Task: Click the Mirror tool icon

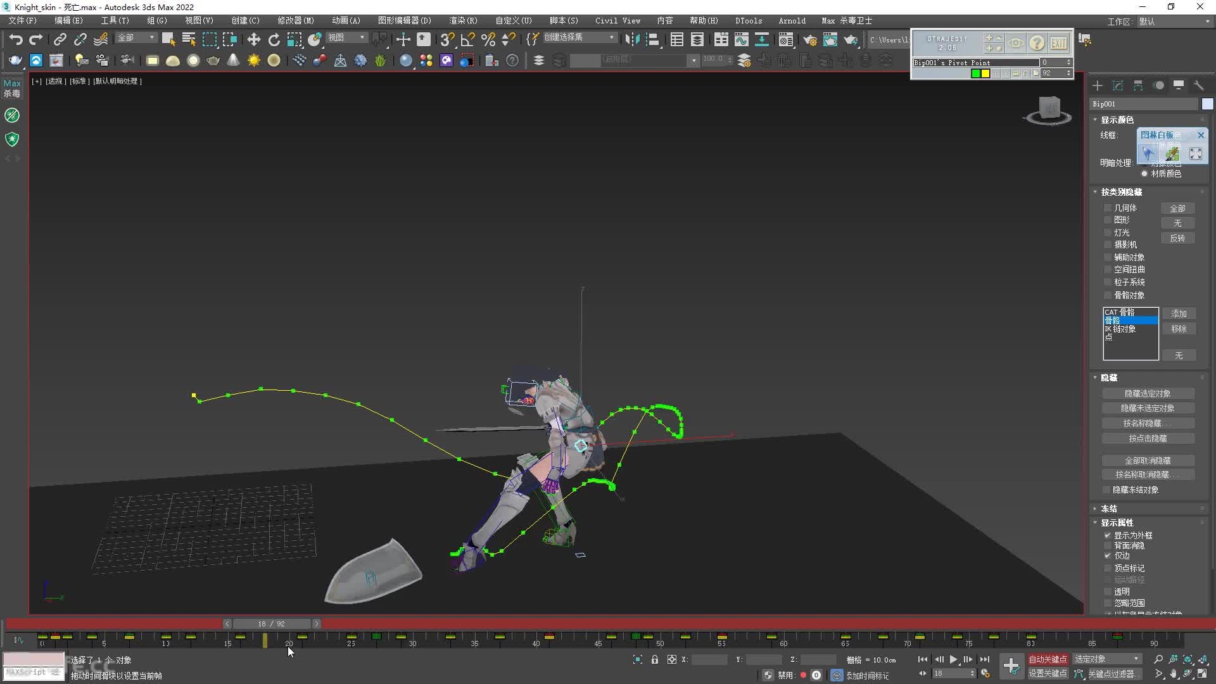Action: (632, 39)
